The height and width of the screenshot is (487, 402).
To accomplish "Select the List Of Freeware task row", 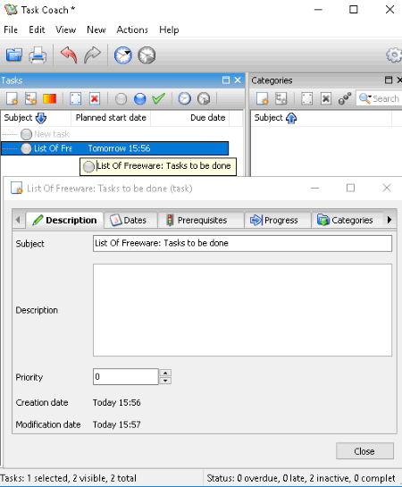I will (115, 148).
